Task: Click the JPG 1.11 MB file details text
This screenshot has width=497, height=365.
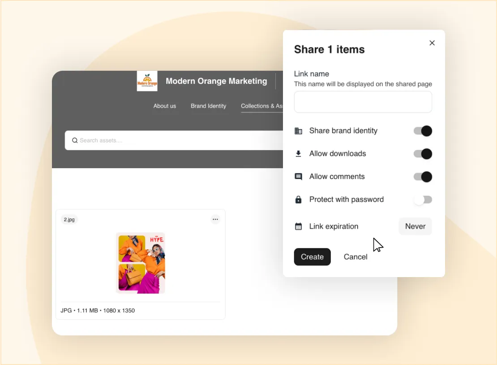Action: point(98,310)
